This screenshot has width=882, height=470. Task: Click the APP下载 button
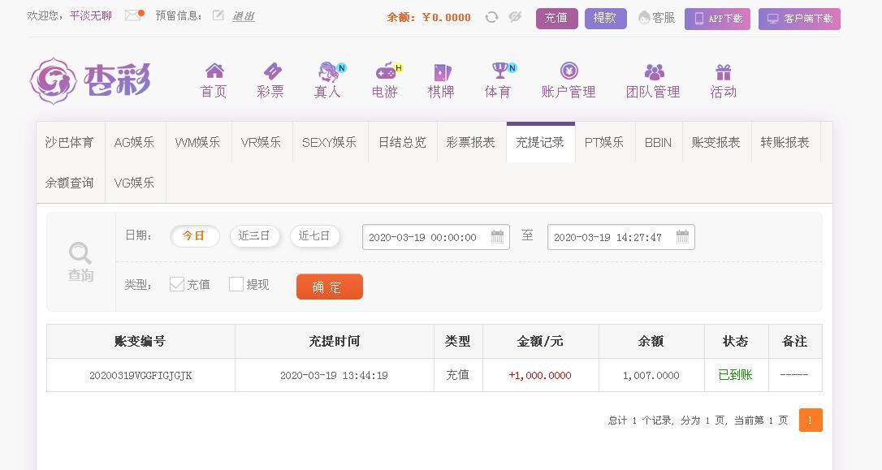pos(717,19)
